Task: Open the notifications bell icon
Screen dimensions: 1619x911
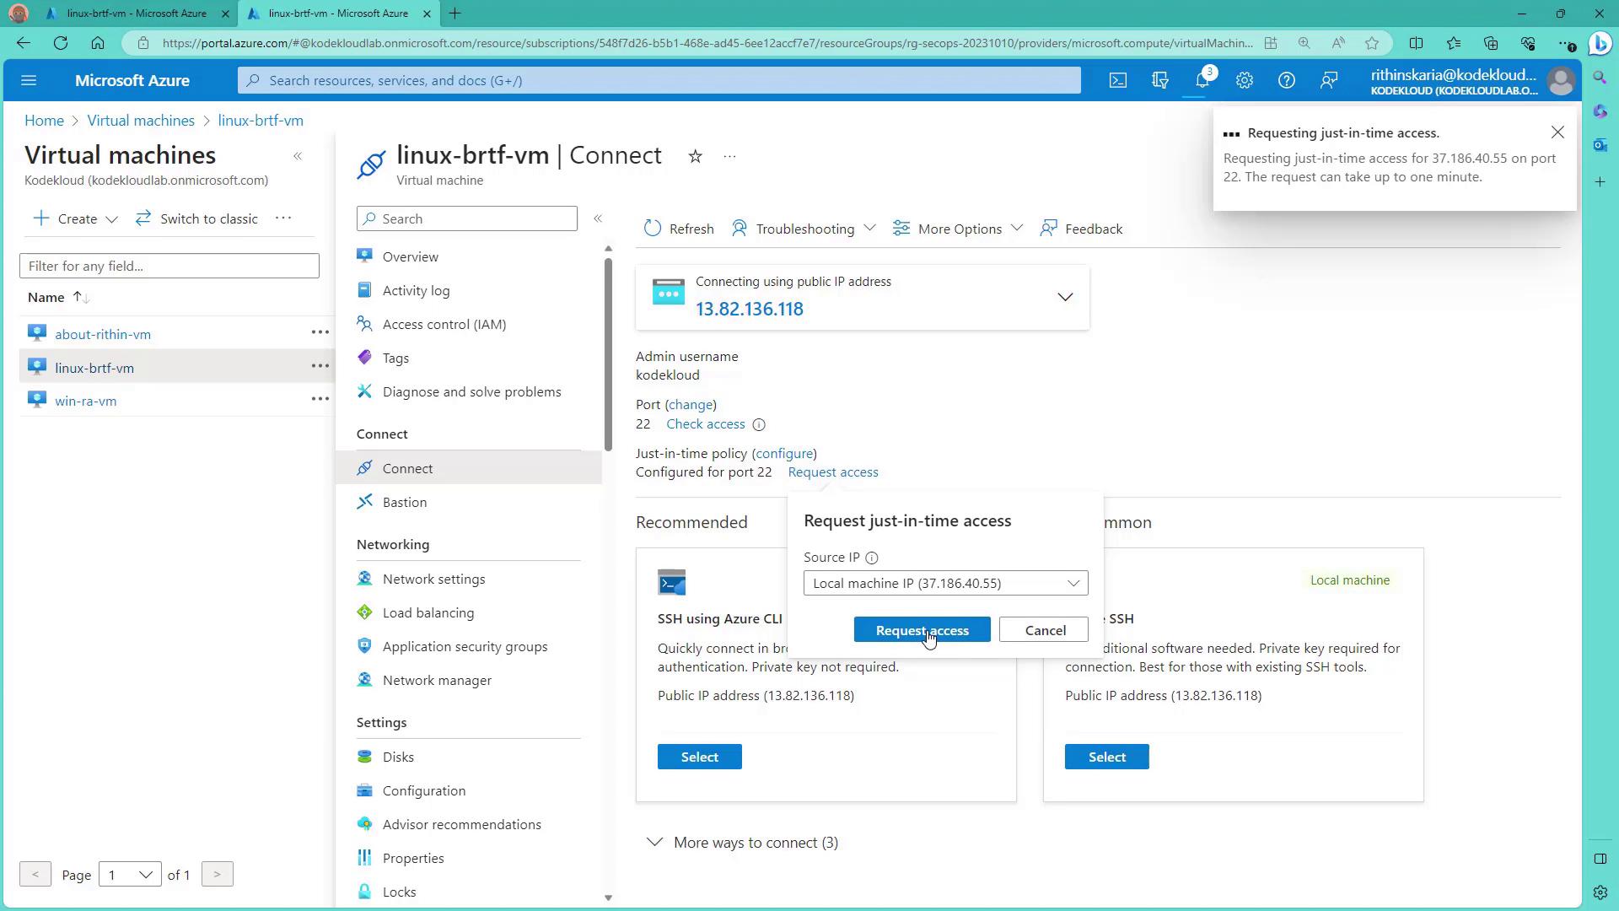Action: 1202,80
